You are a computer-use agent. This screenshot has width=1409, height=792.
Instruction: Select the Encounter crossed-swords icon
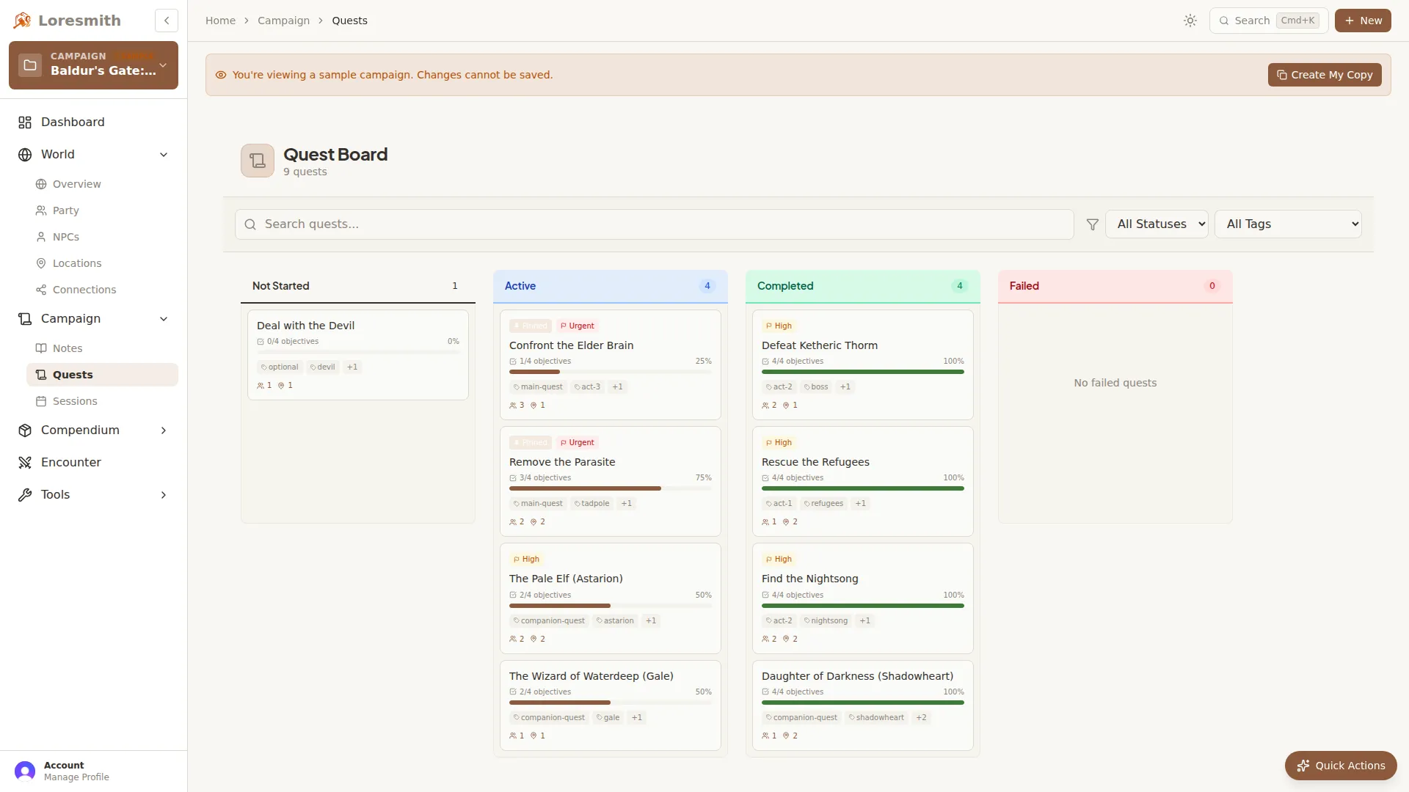tap(25, 462)
